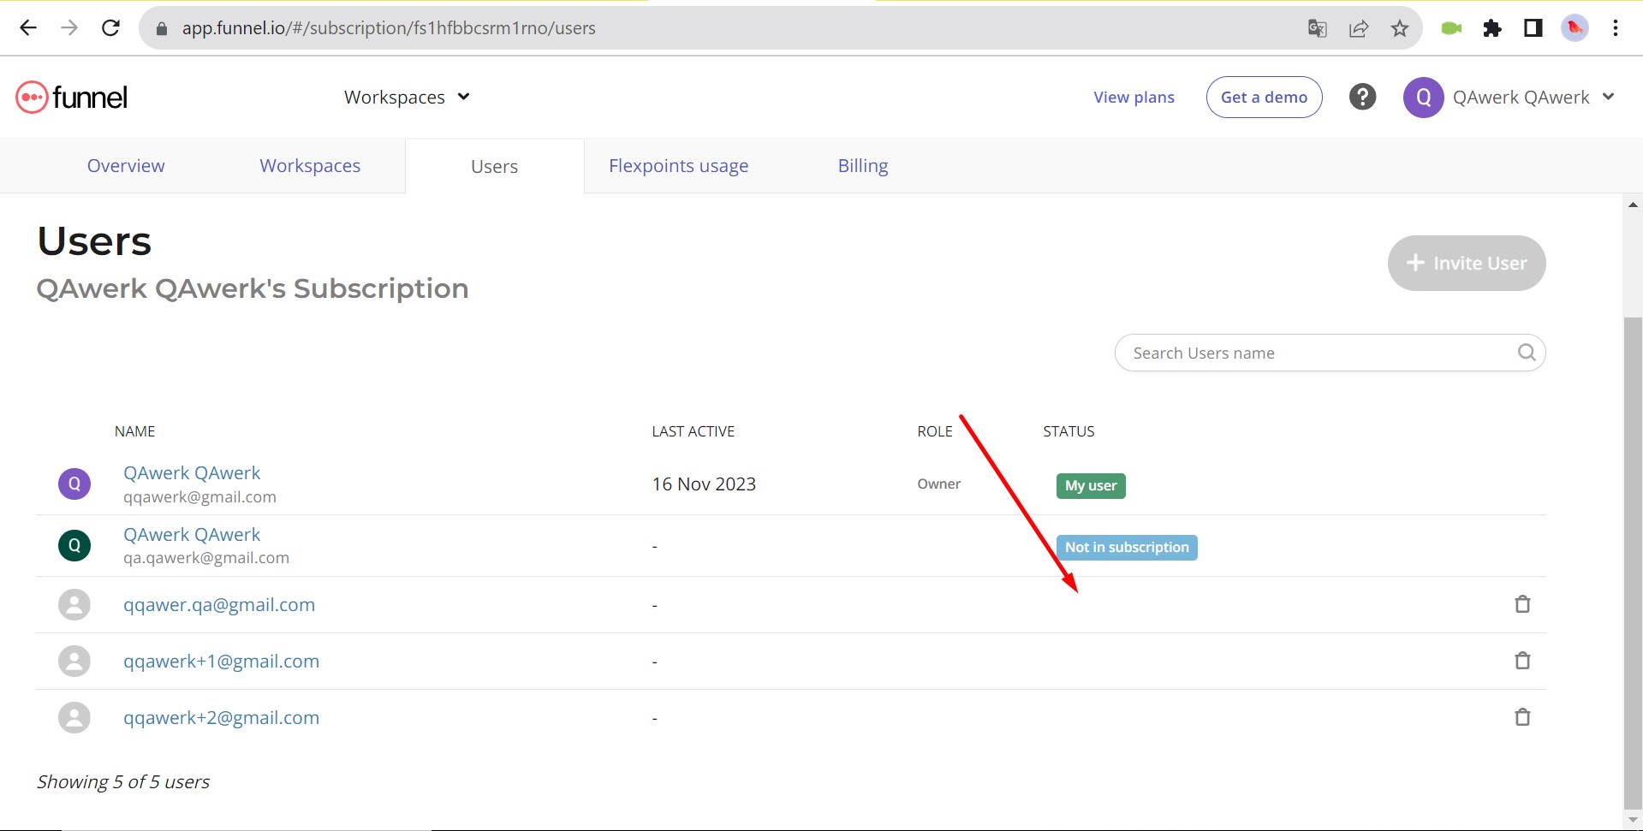This screenshot has height=831, width=1643.
Task: Open the QAwerk QAwerk account menu
Action: point(1509,97)
